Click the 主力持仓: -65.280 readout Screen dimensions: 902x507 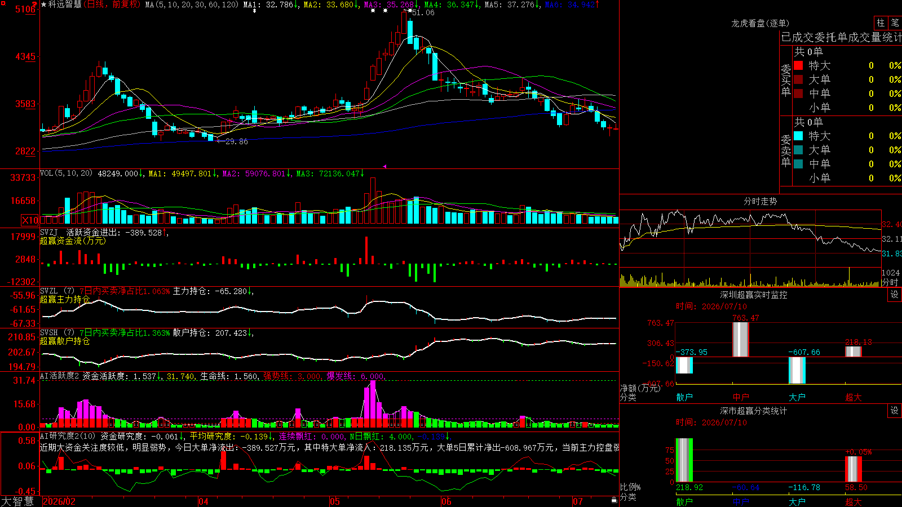click(x=213, y=291)
